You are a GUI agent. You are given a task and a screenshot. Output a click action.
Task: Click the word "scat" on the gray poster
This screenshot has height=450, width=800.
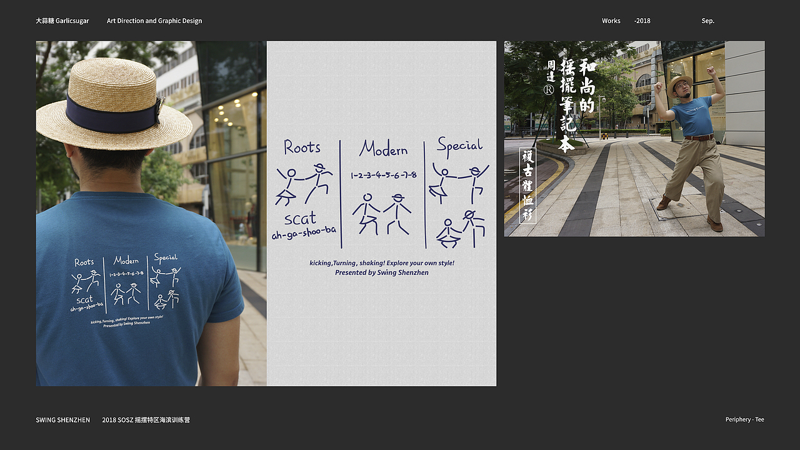[300, 219]
